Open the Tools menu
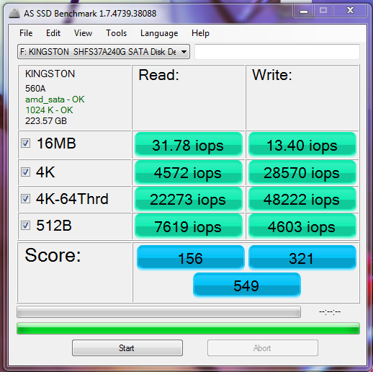The height and width of the screenshot is (372, 373). pyautogui.click(x=116, y=33)
